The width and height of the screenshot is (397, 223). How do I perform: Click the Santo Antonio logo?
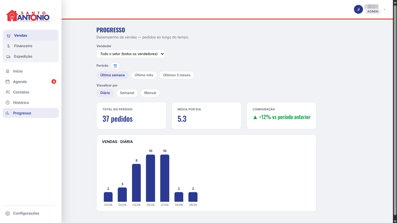(x=28, y=16)
